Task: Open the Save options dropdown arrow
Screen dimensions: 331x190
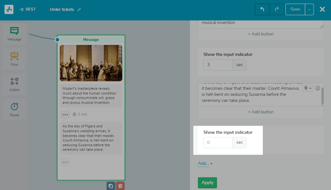Action: [309, 10]
